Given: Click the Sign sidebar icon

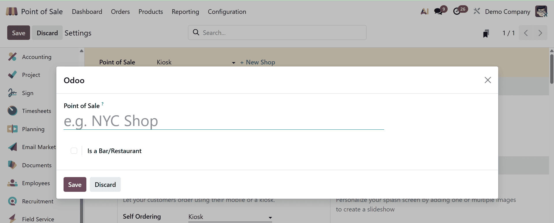Looking at the screenshot, I should [12, 93].
